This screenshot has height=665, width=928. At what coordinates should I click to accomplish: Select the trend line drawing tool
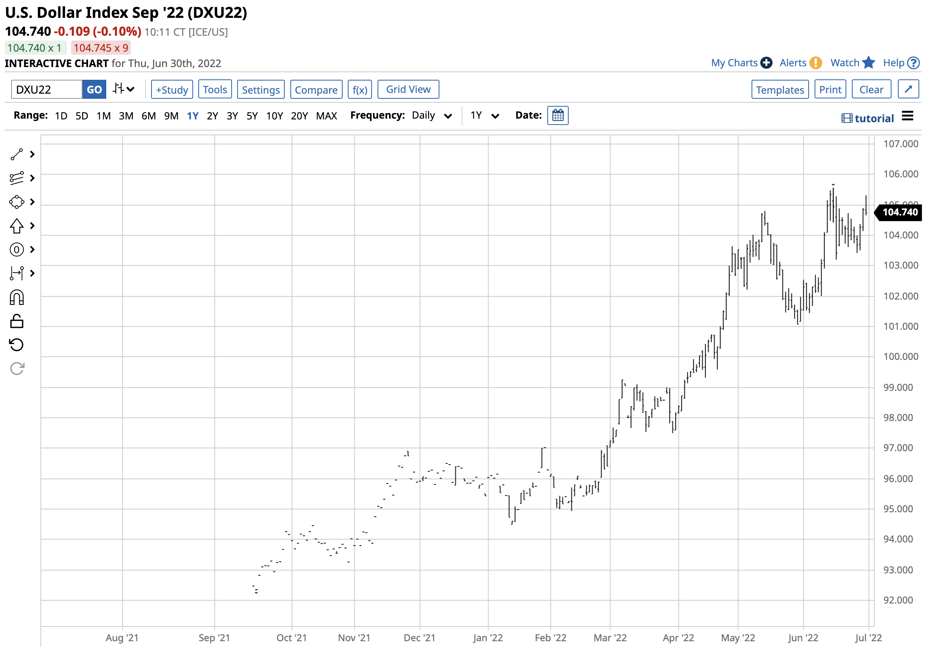tap(17, 154)
